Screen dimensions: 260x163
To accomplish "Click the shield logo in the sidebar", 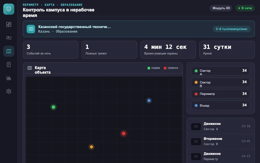I will (x=9, y=9).
